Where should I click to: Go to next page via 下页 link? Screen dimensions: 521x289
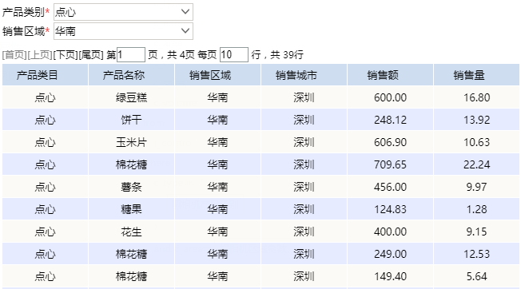tap(66, 55)
